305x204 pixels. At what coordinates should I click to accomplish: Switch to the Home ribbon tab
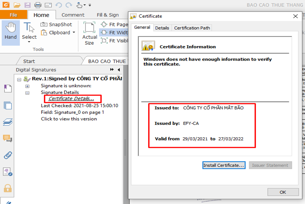point(41,15)
